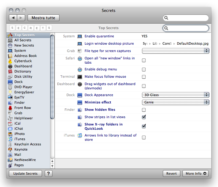
Task: Select the iCal calendar icon
Action: 10,124
